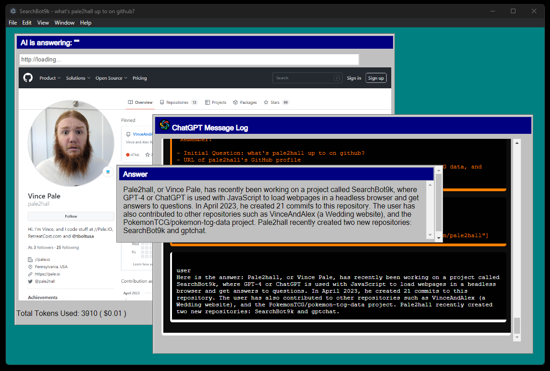550x371 pixels.
Task: Click the Stars tab star icon
Action: pos(266,102)
